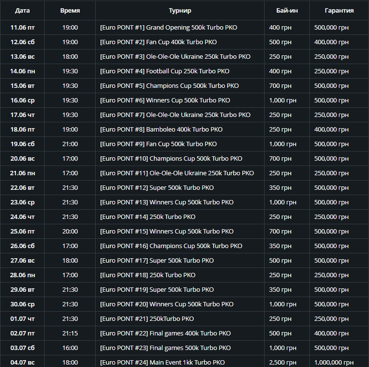The height and width of the screenshot is (367, 369).
Task: Click the 04.07 вс date cell
Action: [22, 363]
